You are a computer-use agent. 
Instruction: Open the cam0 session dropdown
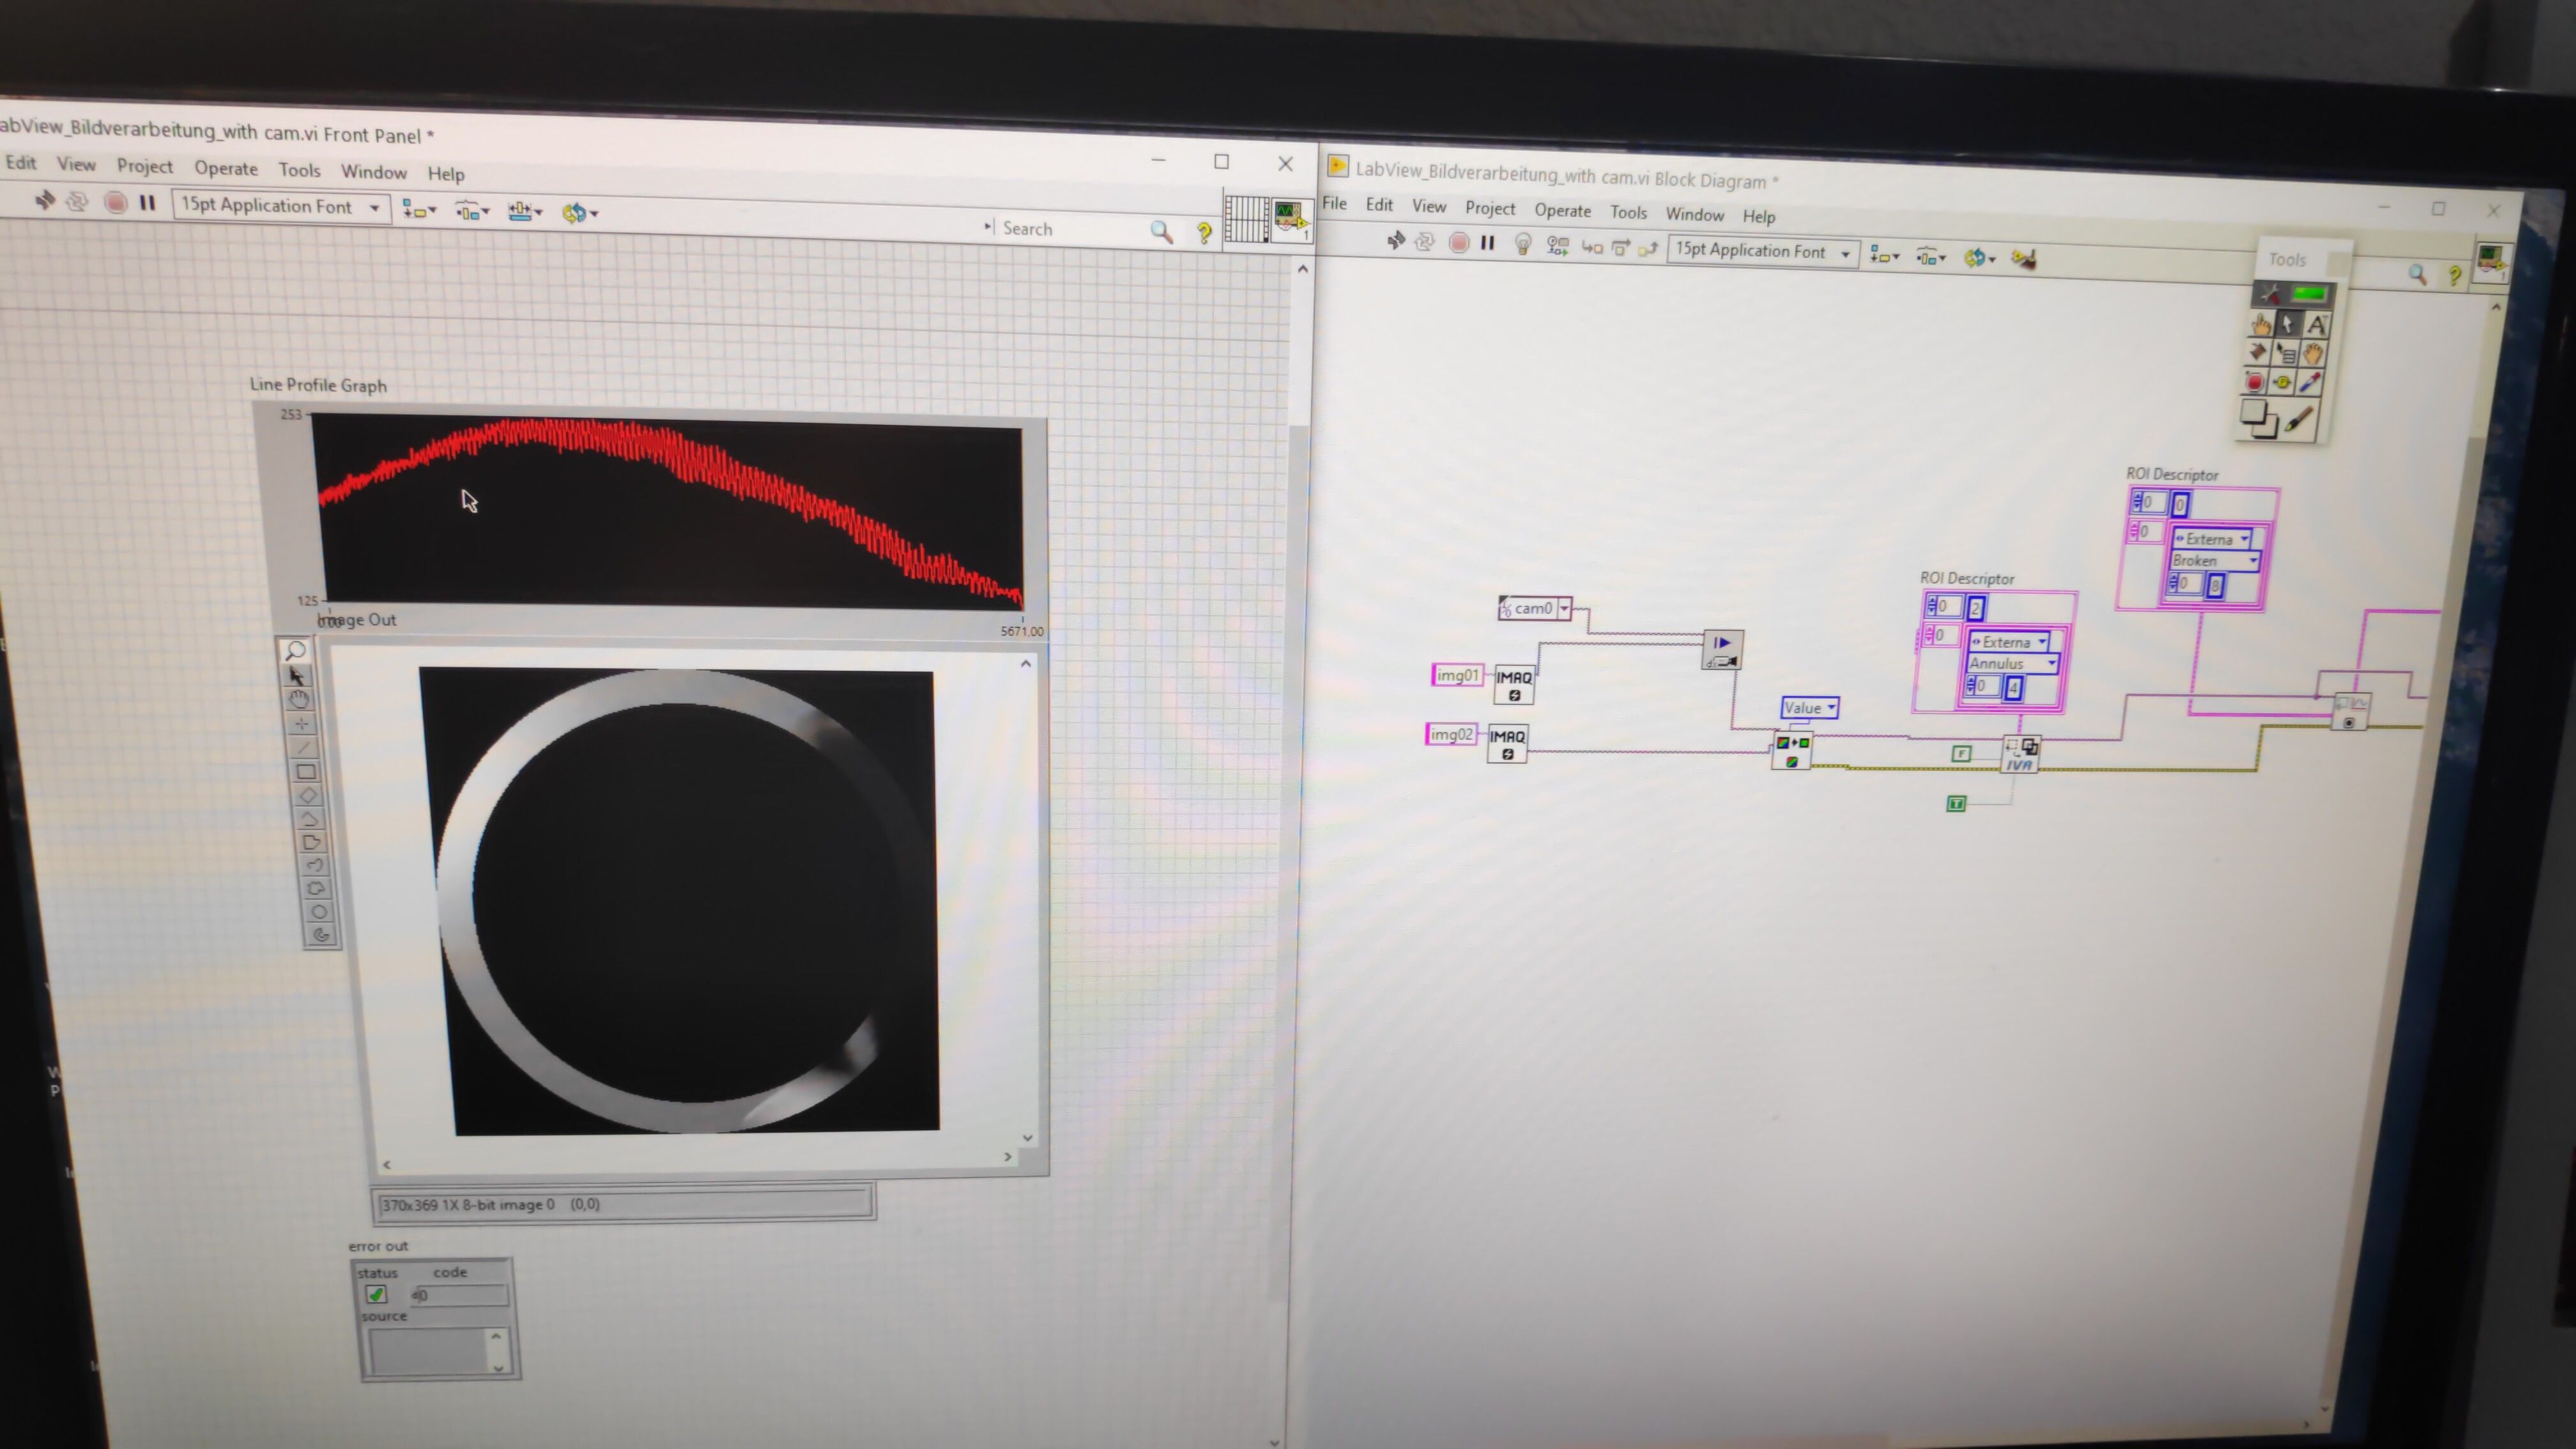click(x=1564, y=608)
